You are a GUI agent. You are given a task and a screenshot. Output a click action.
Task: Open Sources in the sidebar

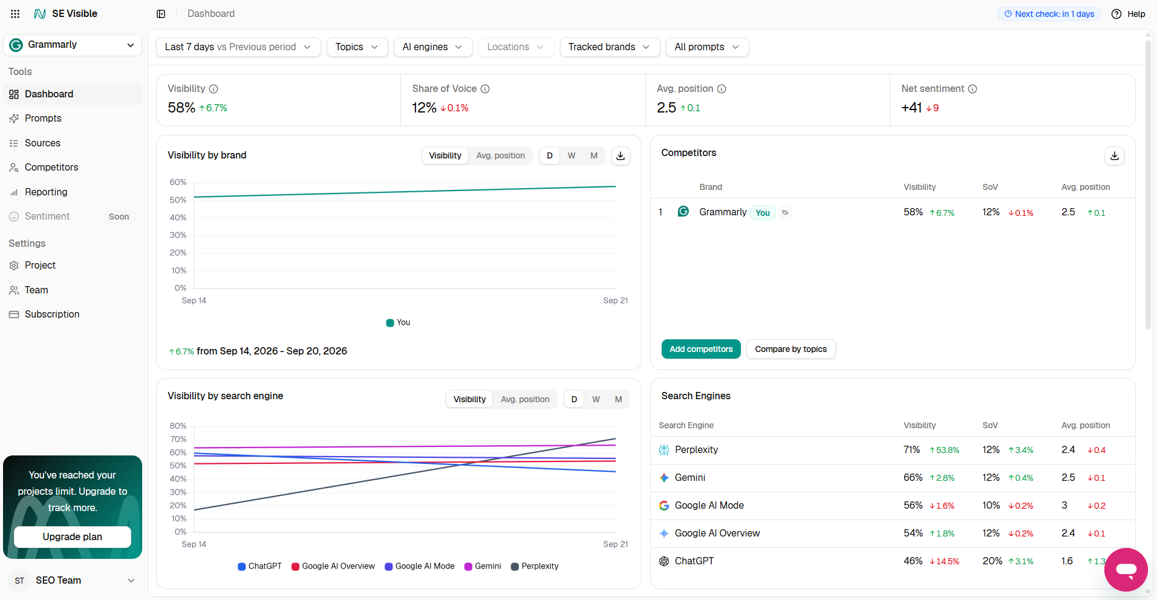[73, 143]
